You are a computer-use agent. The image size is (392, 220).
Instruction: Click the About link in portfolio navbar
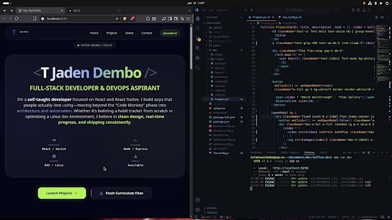pos(129,33)
